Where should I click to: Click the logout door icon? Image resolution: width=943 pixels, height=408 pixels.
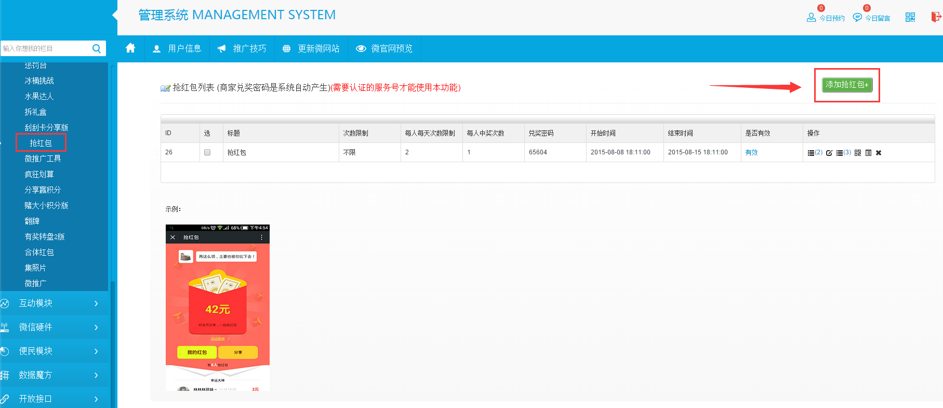[x=936, y=17]
